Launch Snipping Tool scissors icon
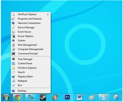This screenshot has height=102, width=123. click(116, 98)
